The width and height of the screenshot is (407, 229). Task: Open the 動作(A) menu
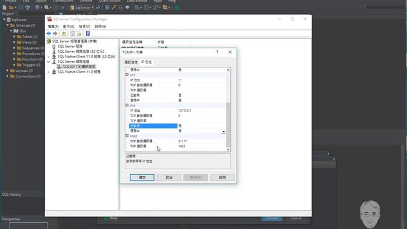tap(69, 27)
